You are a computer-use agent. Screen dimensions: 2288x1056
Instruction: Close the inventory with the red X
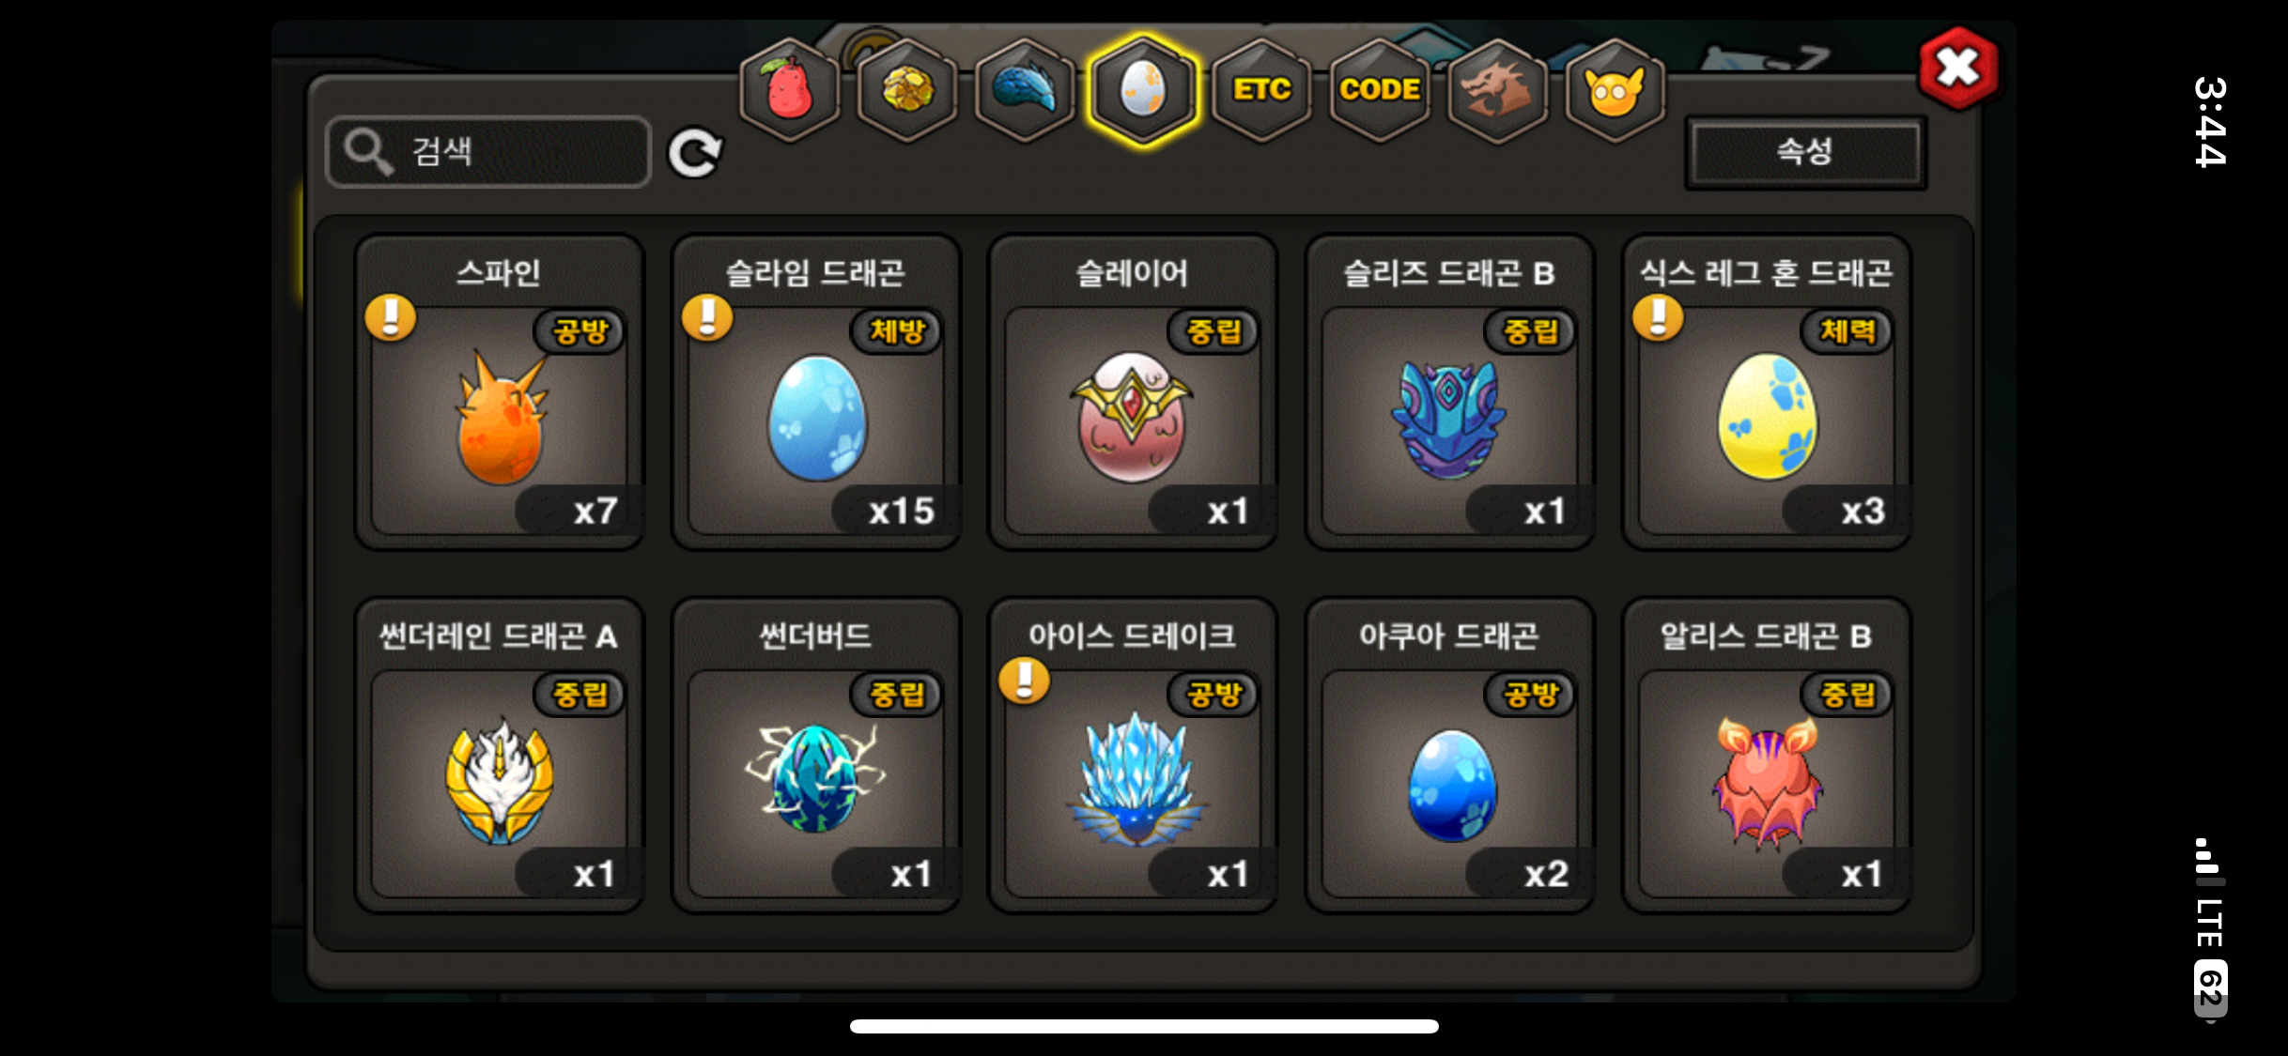point(1958,68)
